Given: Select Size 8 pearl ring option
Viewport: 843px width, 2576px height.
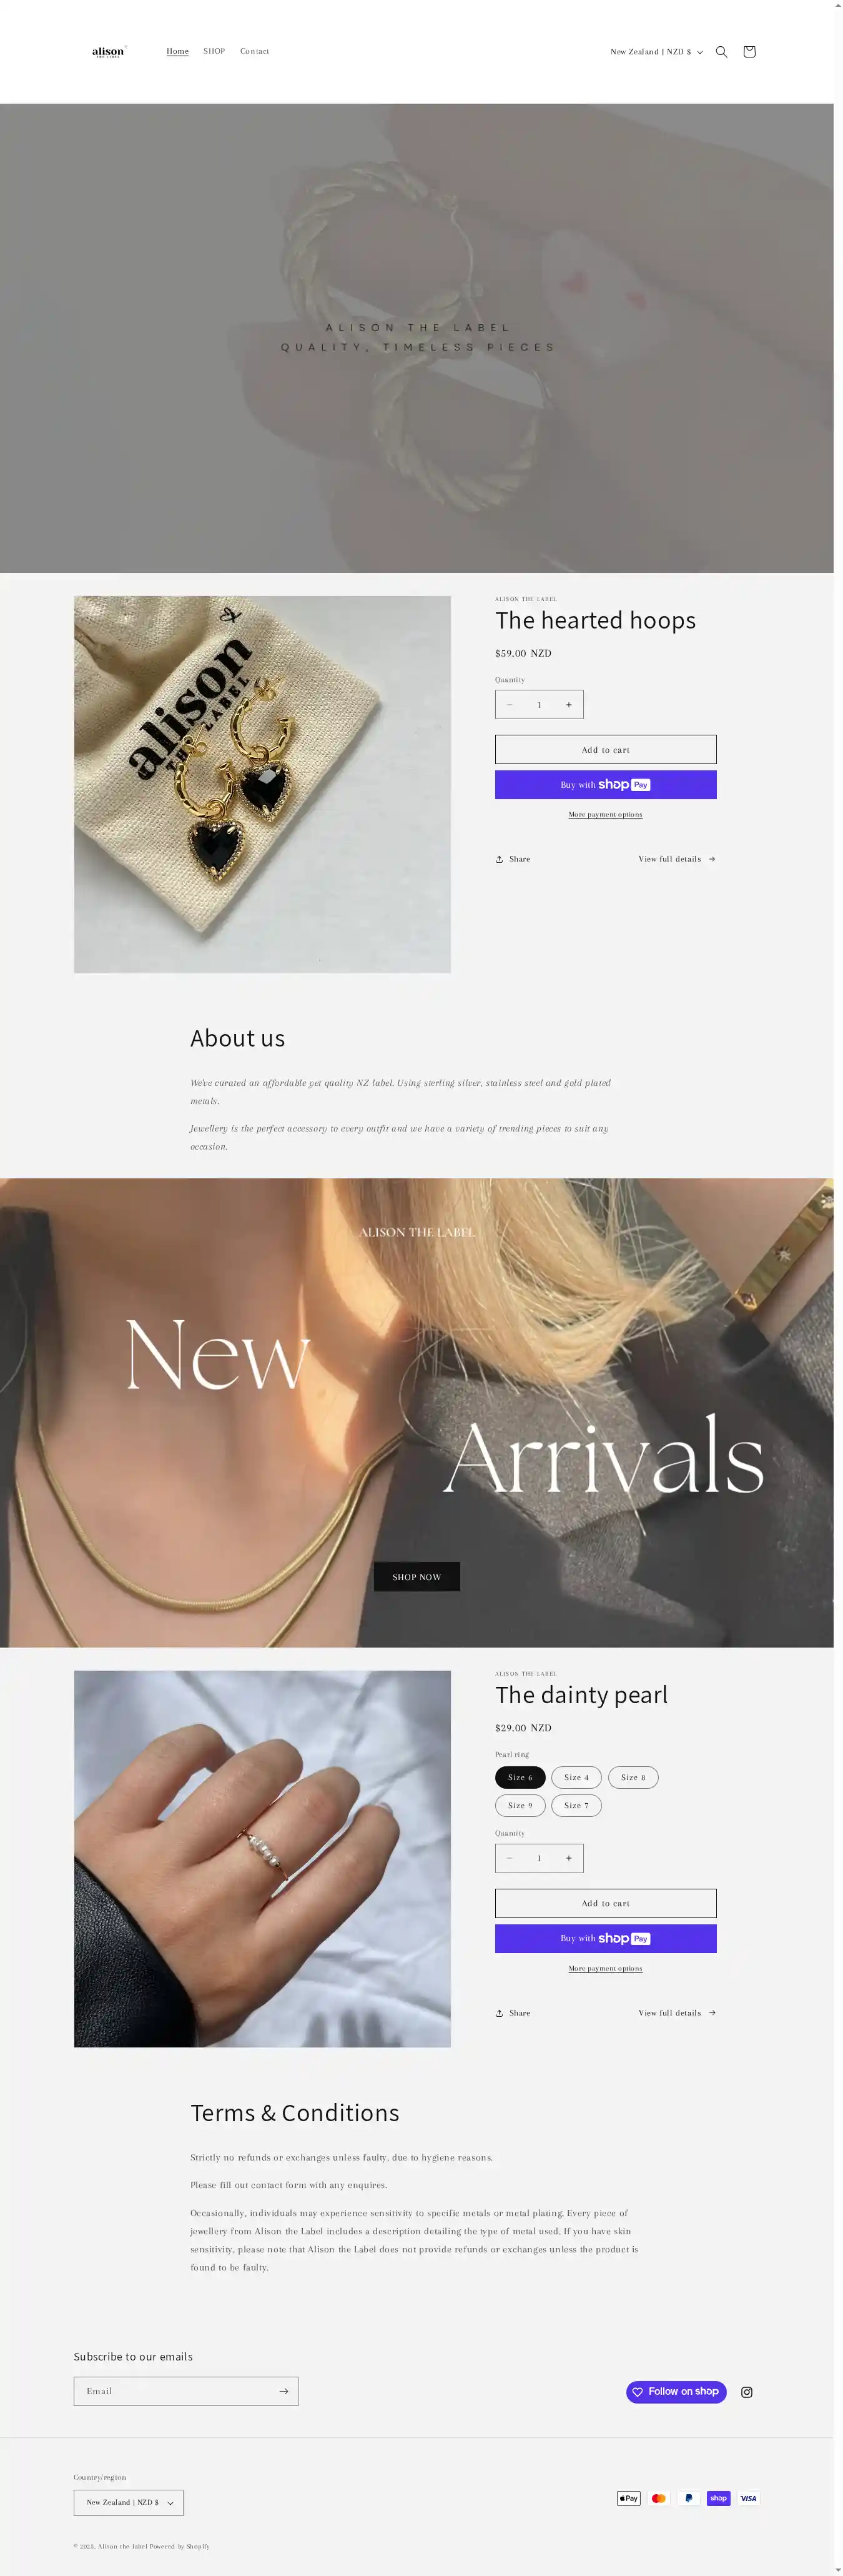Looking at the screenshot, I should (x=633, y=1777).
